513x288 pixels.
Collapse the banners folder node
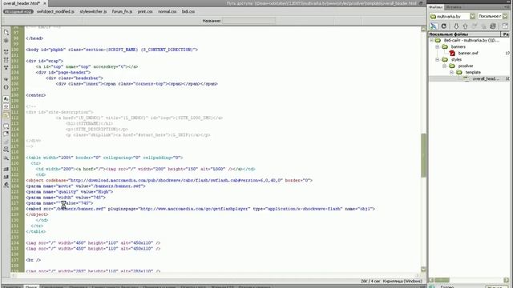(x=438, y=46)
